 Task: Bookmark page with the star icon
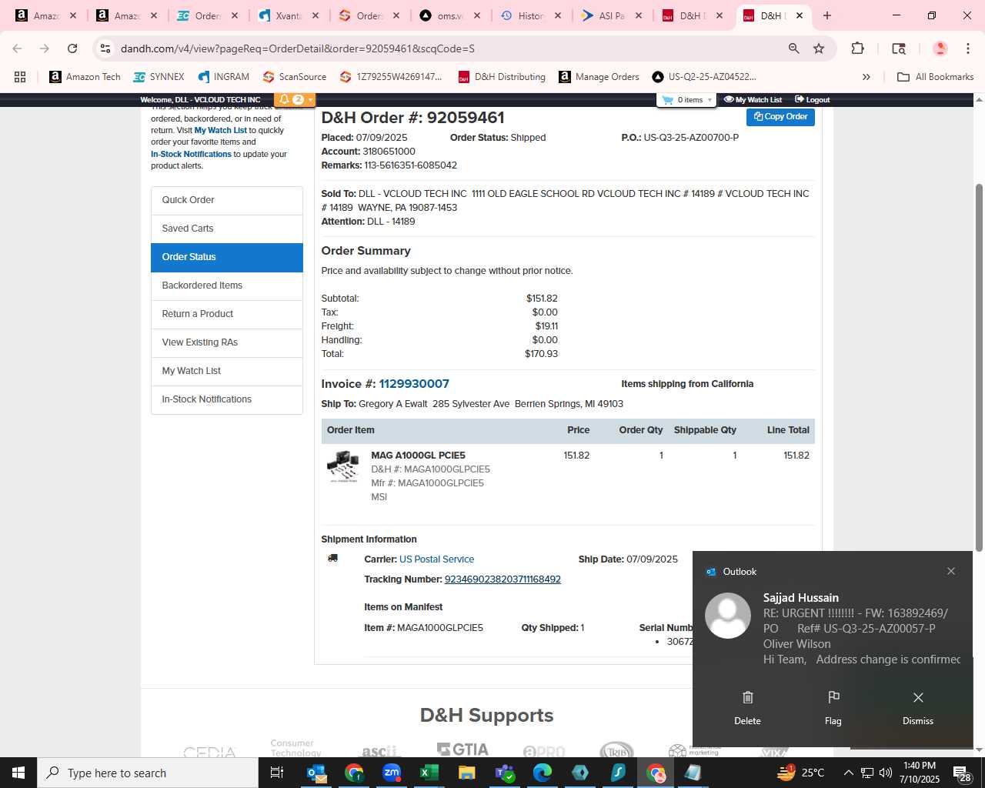pos(819,48)
